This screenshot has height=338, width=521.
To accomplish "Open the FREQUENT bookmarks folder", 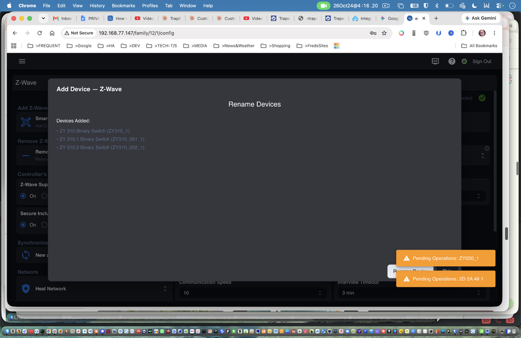I will click(x=44, y=46).
